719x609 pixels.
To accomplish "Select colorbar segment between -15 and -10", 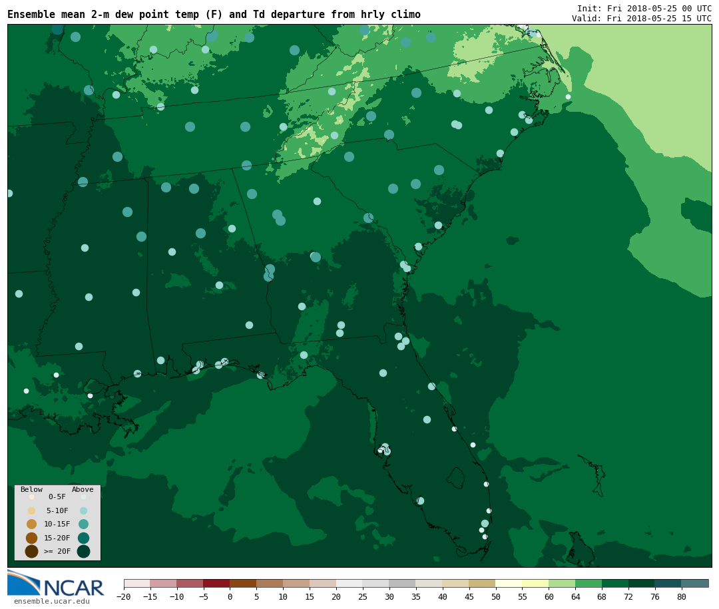I will [164, 583].
